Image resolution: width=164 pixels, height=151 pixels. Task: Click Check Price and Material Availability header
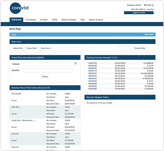pos(45,57)
